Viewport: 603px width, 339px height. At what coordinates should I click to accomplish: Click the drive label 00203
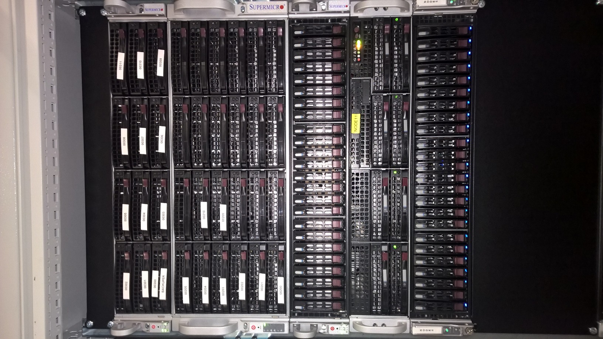coord(223,291)
